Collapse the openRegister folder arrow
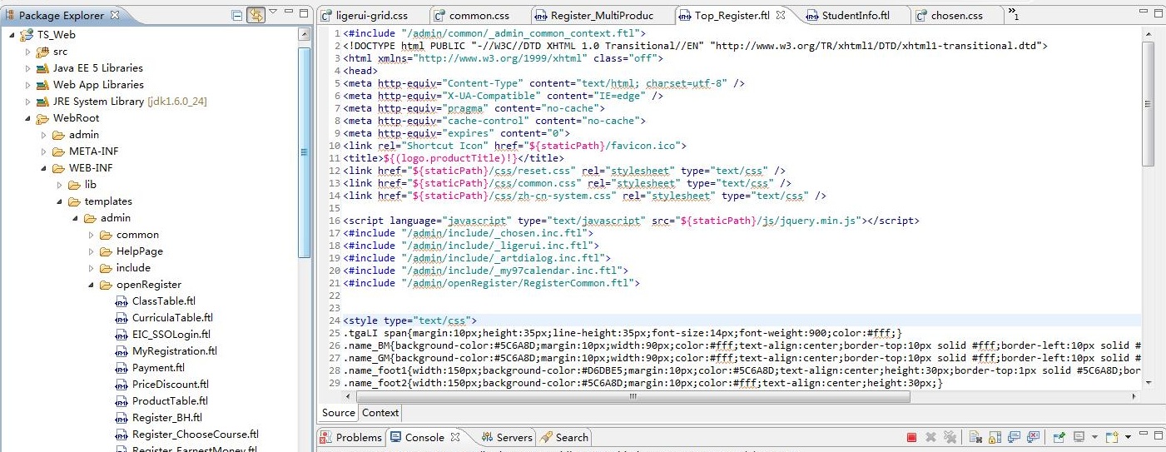 (x=91, y=285)
